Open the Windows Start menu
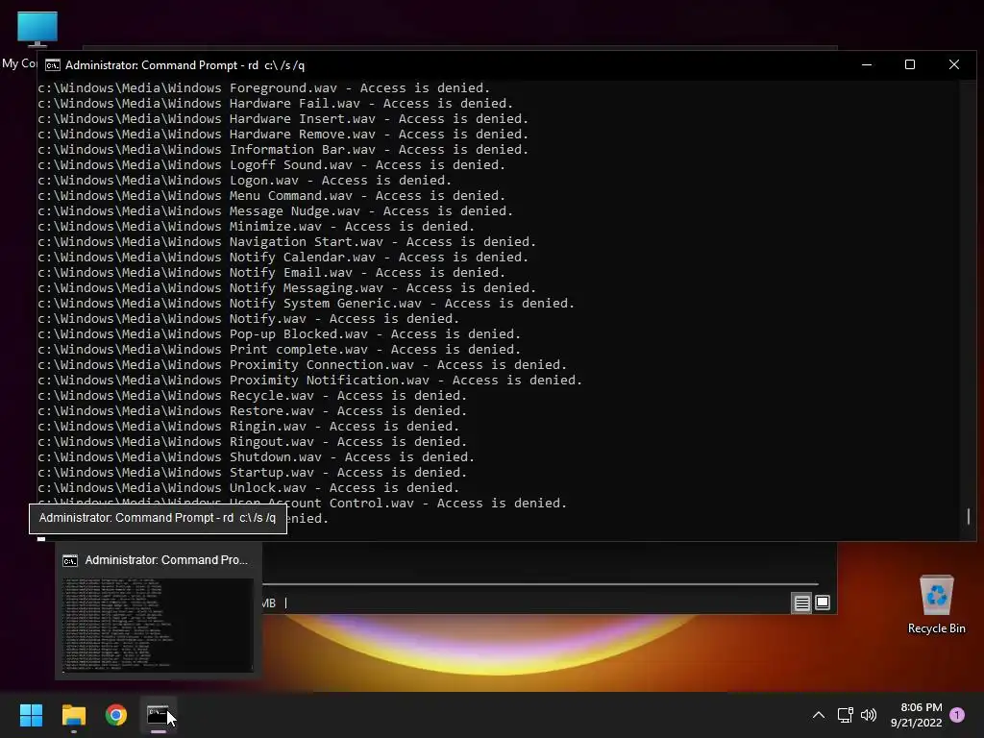Viewport: 984px width, 738px height. click(31, 715)
